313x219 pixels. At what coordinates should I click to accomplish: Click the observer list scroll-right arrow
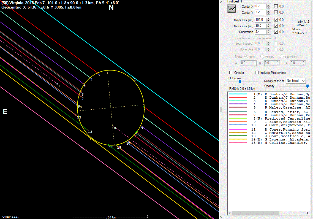(x=307, y=213)
